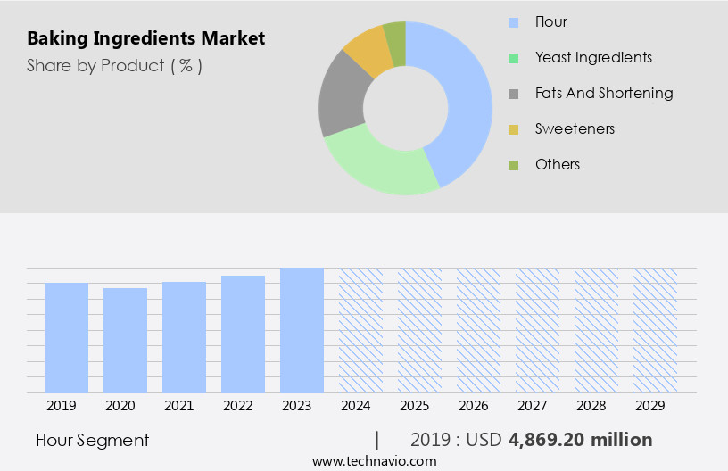Click the Yeast Ingredients legend swatch
Image resolution: width=728 pixels, height=471 pixels.
513,58
